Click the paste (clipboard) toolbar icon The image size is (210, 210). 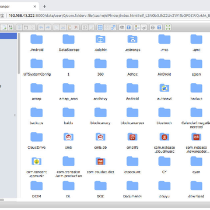point(69,27)
